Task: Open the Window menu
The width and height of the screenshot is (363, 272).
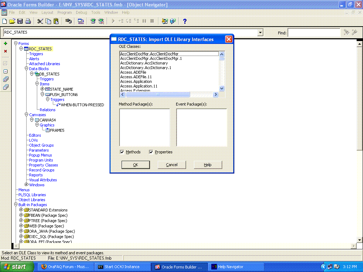Action: click(111, 12)
